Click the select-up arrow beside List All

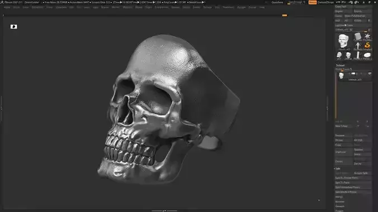(x=358, y=122)
